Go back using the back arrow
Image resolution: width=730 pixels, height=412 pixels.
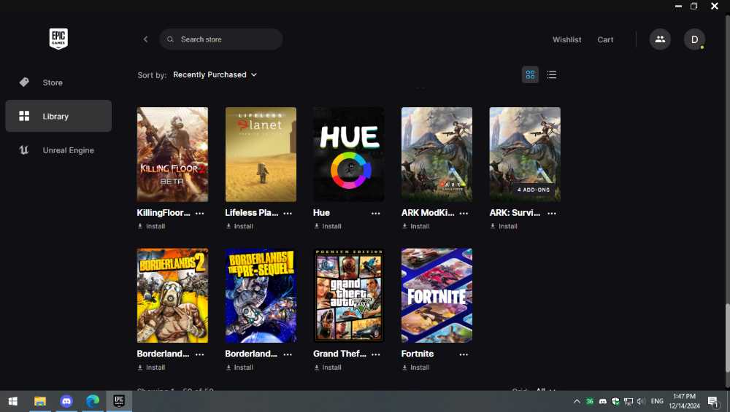click(146, 39)
